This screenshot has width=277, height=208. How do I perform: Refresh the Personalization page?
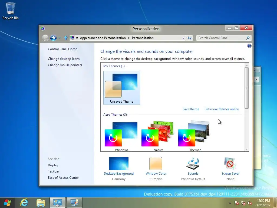tap(189, 38)
